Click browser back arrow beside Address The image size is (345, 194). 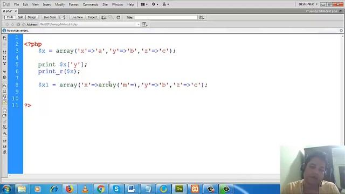(x=7, y=24)
